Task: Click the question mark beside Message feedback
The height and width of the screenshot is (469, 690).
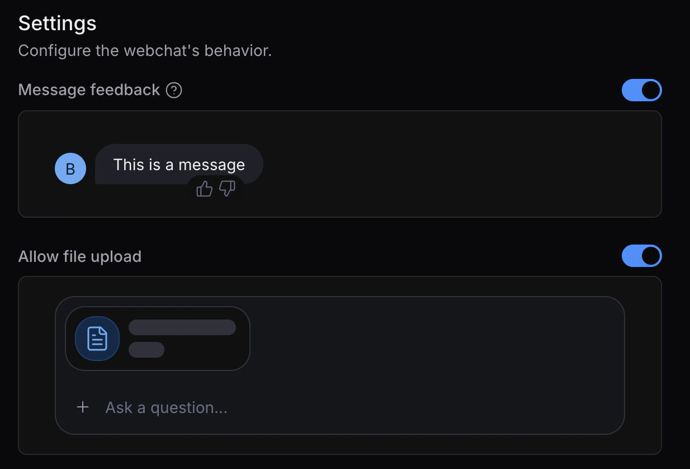Action: point(174,90)
